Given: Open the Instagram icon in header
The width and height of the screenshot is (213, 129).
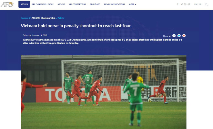Looking at the screenshot, I should point(185,4).
